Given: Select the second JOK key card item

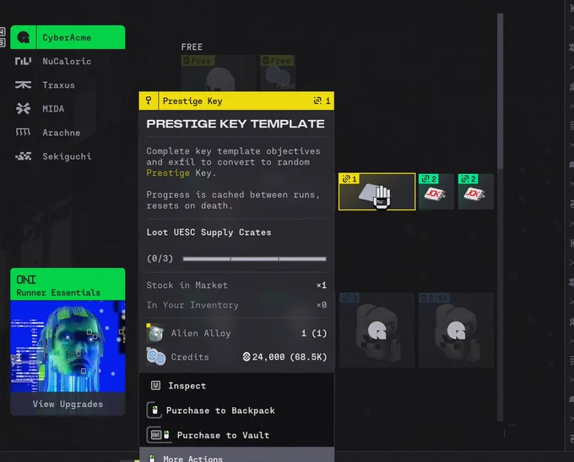Looking at the screenshot, I should pyautogui.click(x=476, y=192).
